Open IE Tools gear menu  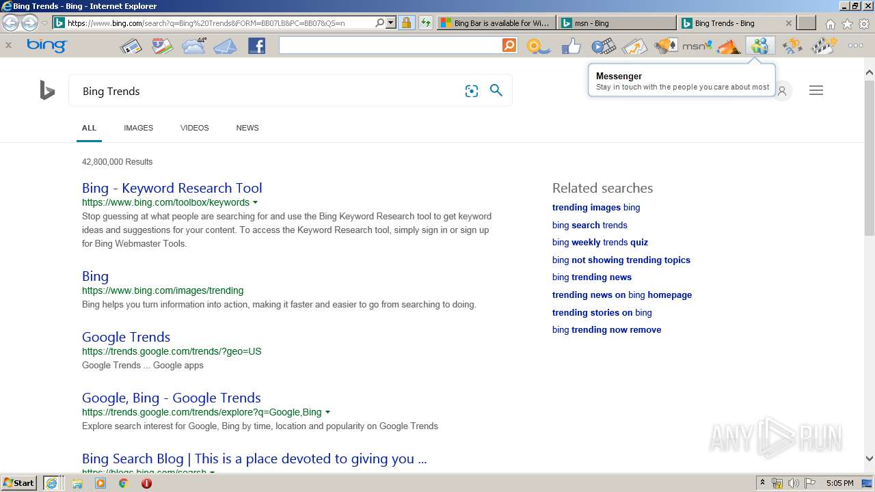(x=864, y=24)
